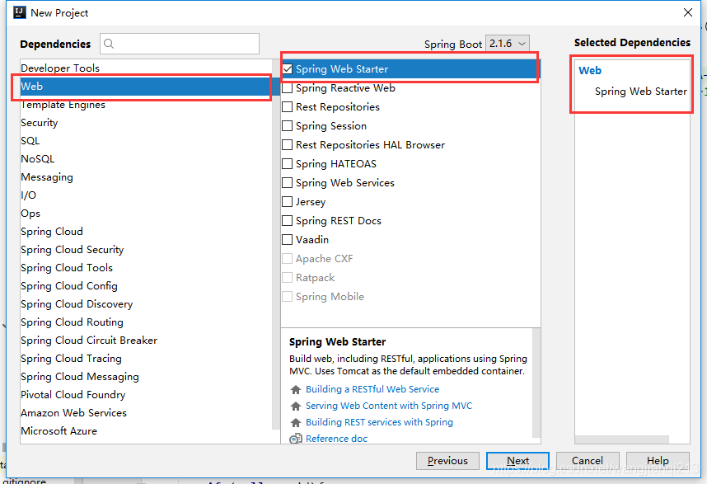Click the home icon beside Serving Web Content
The width and height of the screenshot is (707, 484).
tap(296, 406)
